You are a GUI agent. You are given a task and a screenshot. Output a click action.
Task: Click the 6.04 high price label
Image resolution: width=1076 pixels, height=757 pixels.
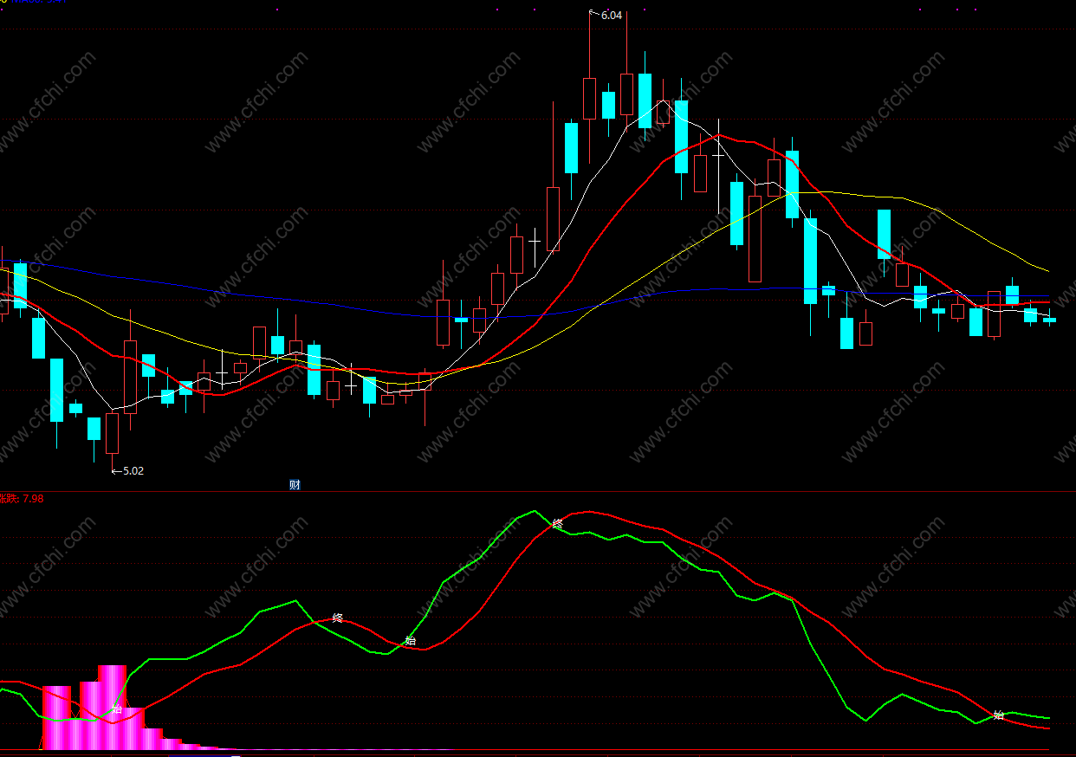(x=611, y=16)
